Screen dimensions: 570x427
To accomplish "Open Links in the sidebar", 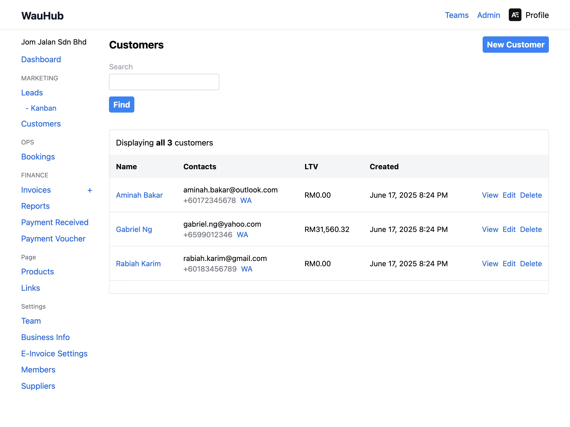I will [31, 288].
